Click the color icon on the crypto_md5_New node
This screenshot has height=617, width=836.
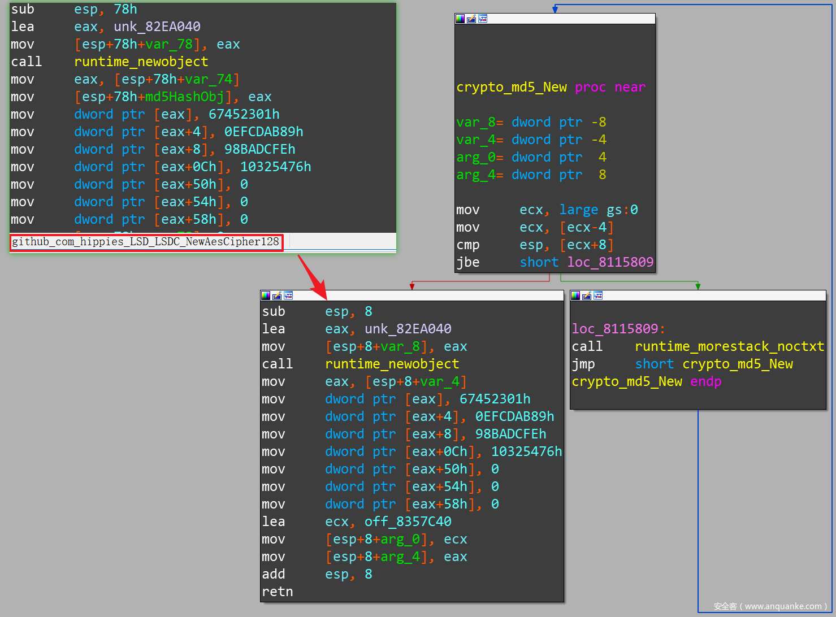[x=460, y=19]
